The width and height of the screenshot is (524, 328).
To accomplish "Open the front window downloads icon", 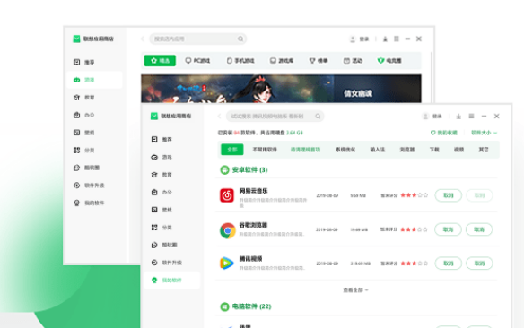I will click(458, 117).
